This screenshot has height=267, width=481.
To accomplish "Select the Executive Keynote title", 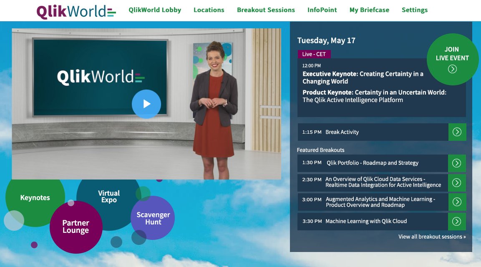I will [x=363, y=77].
